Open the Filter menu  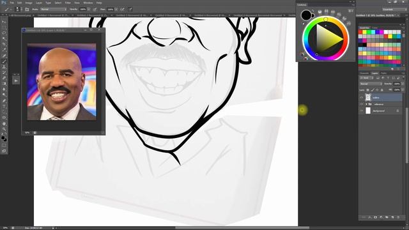68,3
